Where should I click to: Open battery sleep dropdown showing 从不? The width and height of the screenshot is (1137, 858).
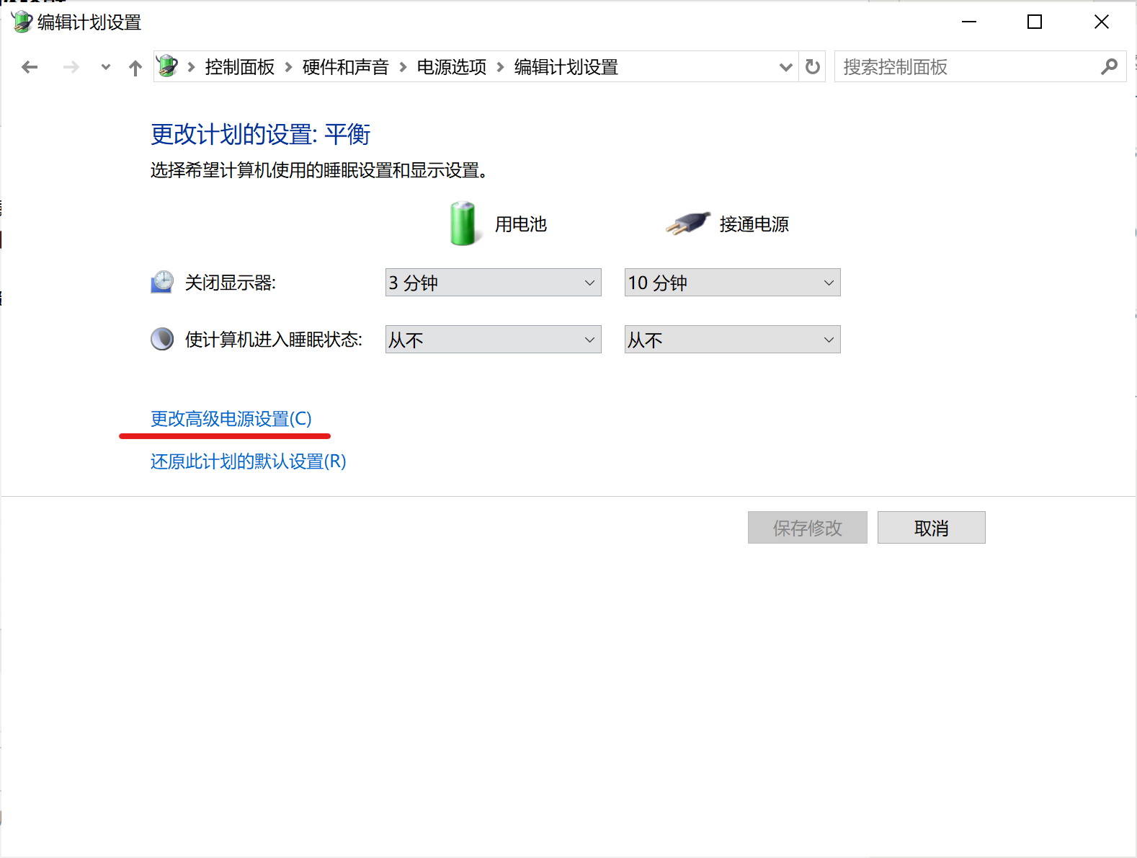(x=494, y=340)
